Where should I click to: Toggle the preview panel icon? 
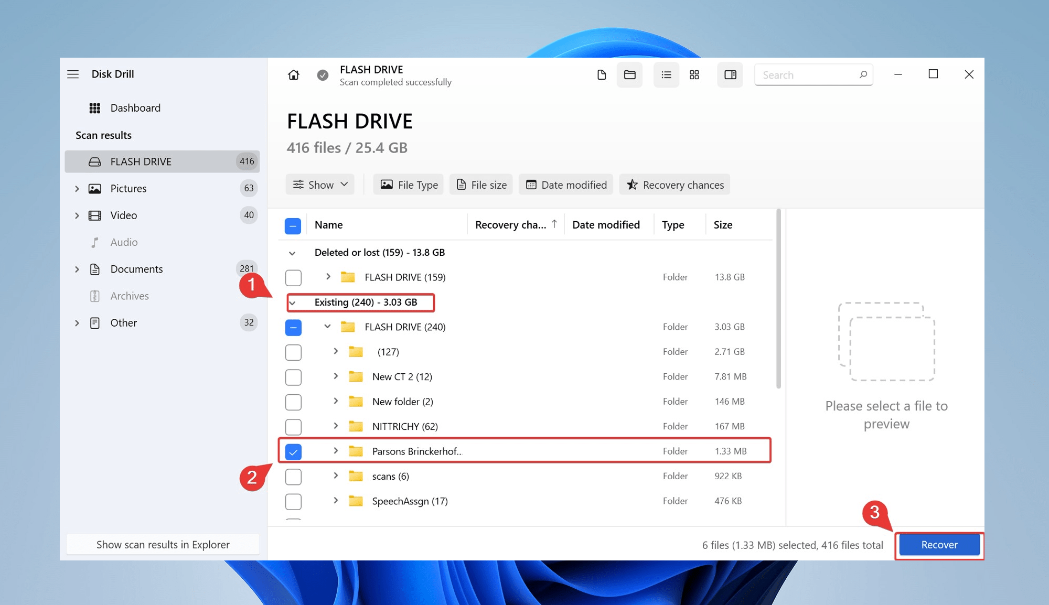tap(730, 75)
